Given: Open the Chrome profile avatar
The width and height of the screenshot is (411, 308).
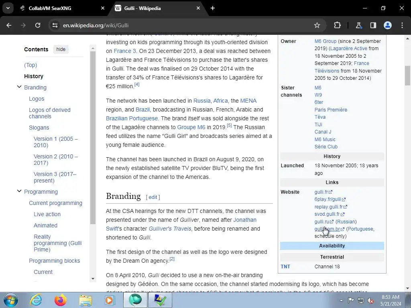Looking at the screenshot, I should (388, 25).
